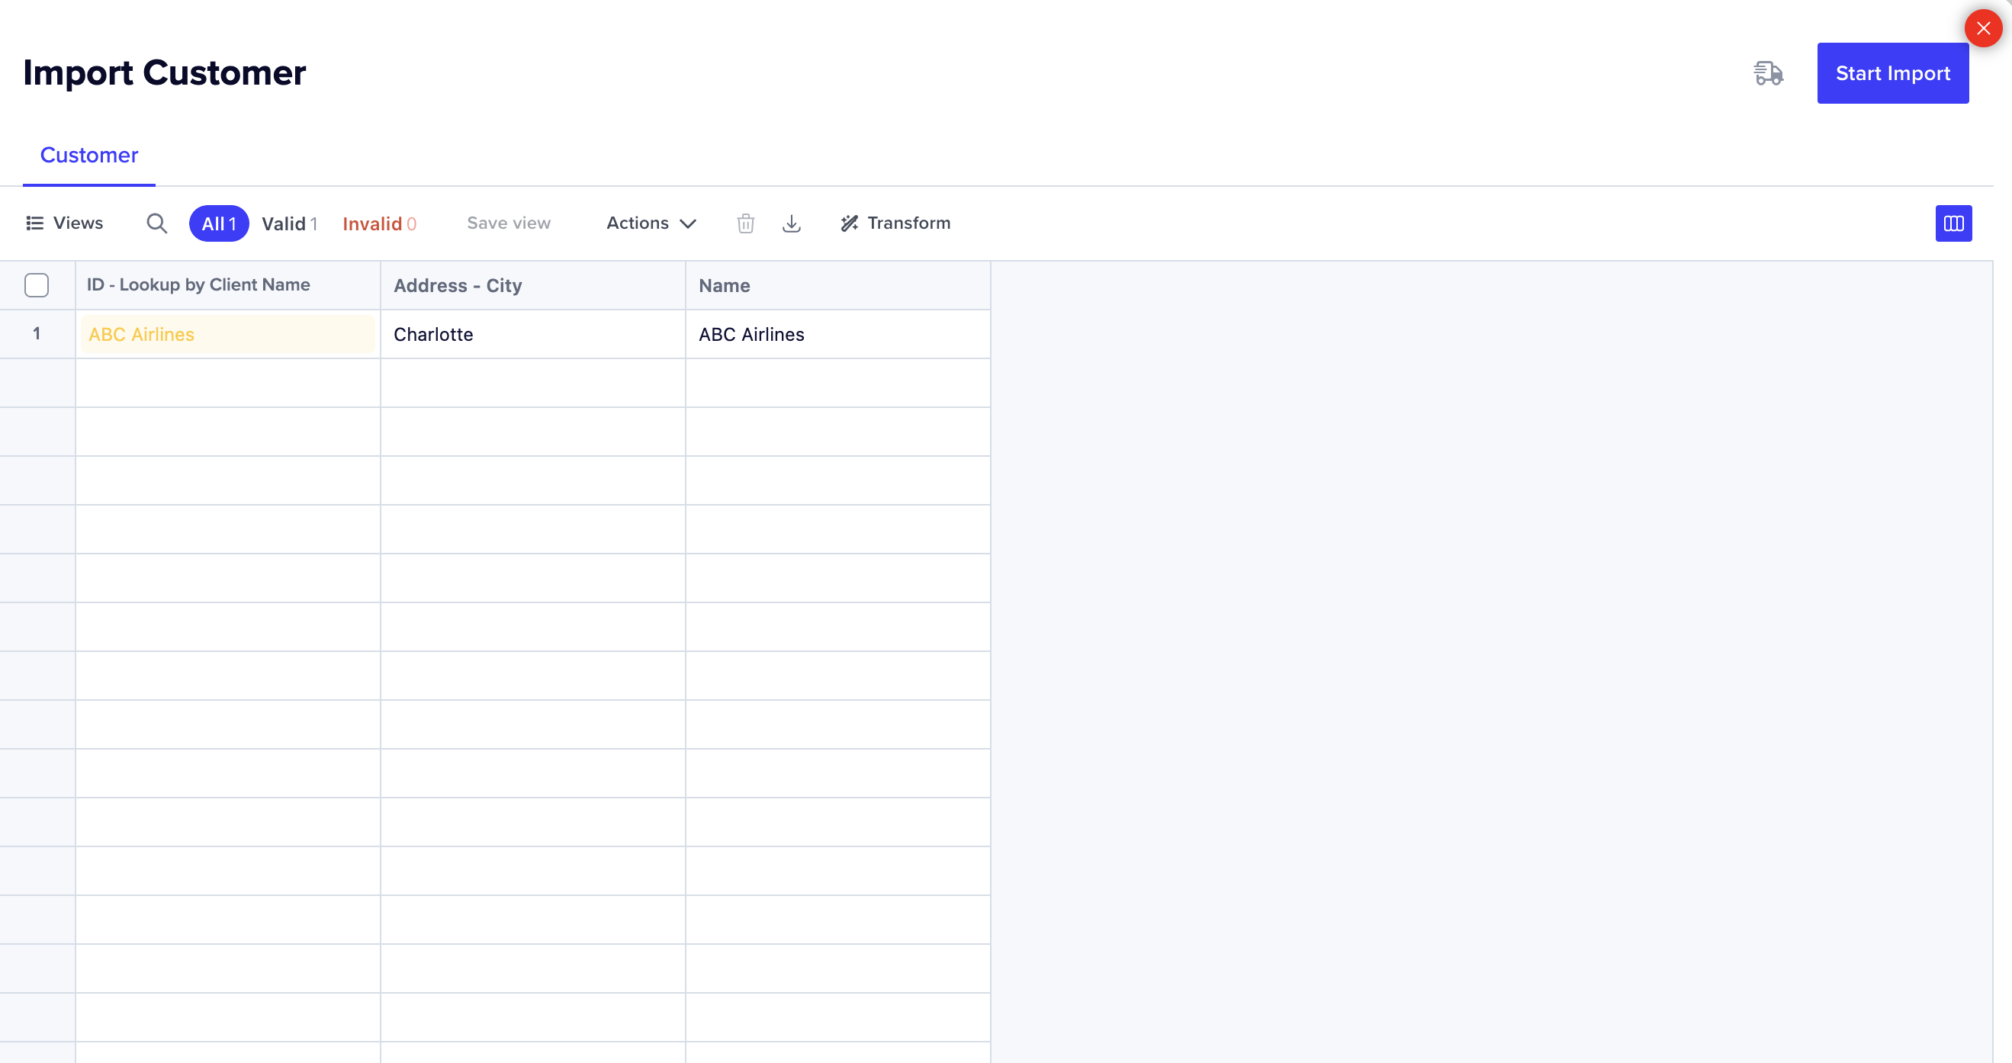2012x1063 pixels.
Task: Click ABC Airlines in Name column
Action: [837, 334]
